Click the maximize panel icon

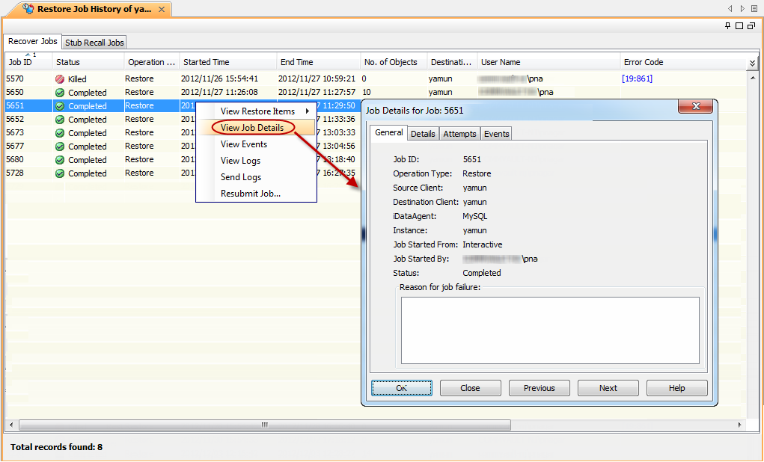(x=739, y=25)
